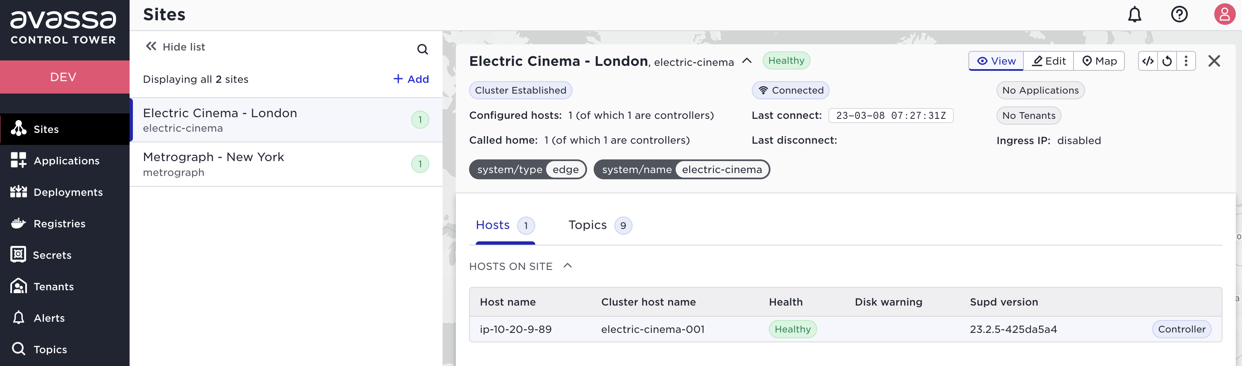This screenshot has width=1242, height=366.
Task: Close the Electric Cinema site panel
Action: tap(1214, 61)
